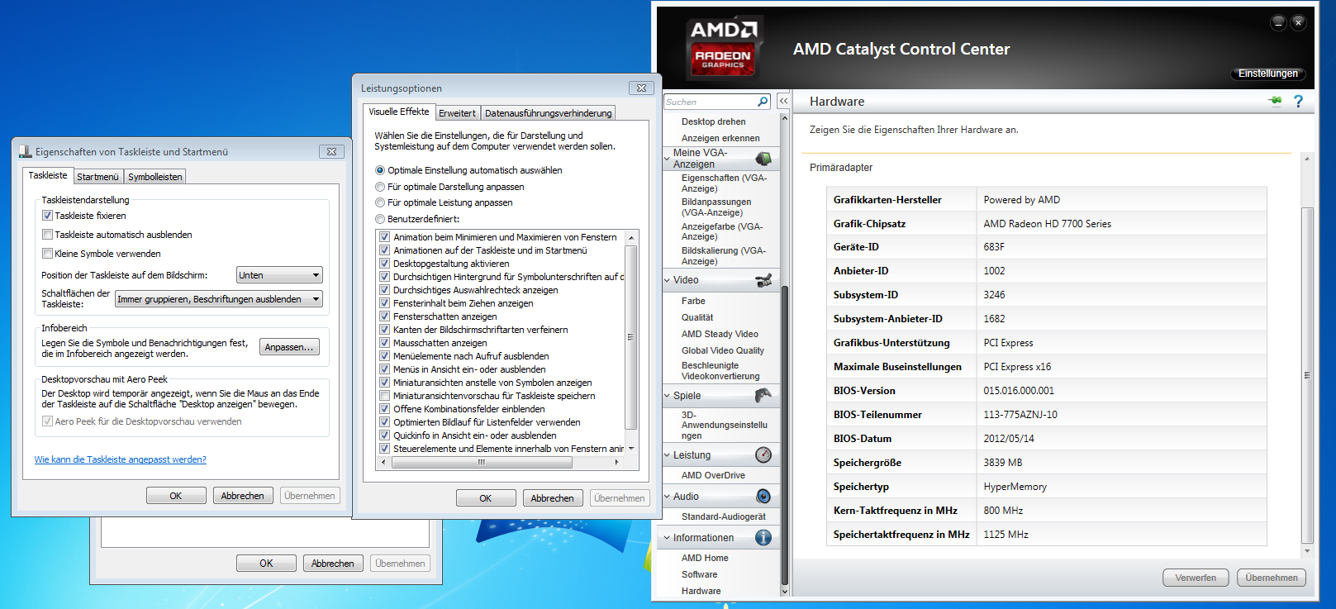The height and width of the screenshot is (609, 1336).
Task: Click the Video camera icon in sidebar
Action: [763, 280]
